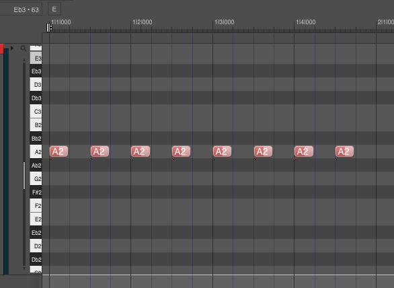Click the 1|1|000 ruler marker

point(61,22)
